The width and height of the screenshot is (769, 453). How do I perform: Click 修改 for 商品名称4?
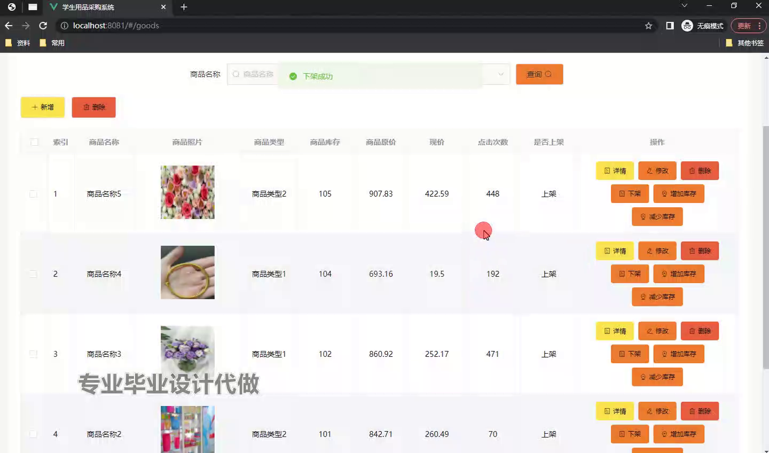(x=657, y=251)
